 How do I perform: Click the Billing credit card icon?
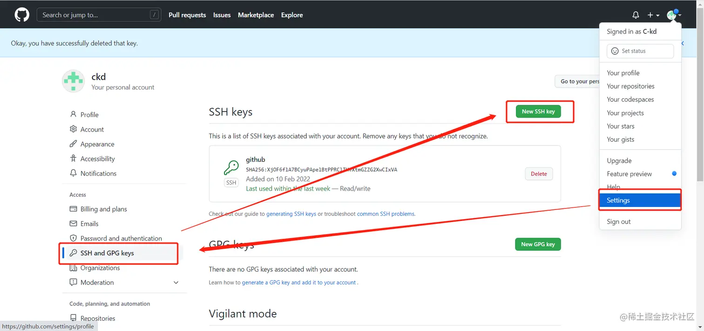coord(73,209)
